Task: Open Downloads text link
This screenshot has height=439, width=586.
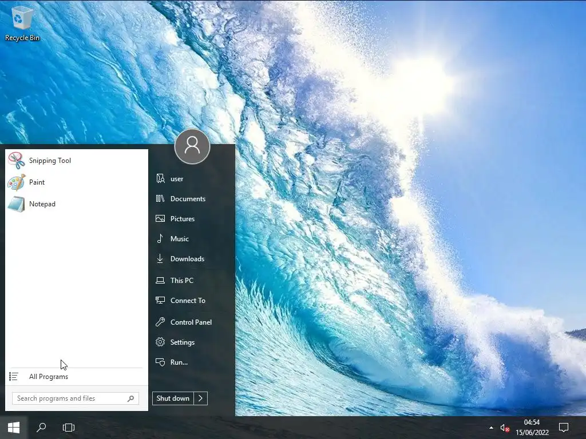Action: click(187, 259)
